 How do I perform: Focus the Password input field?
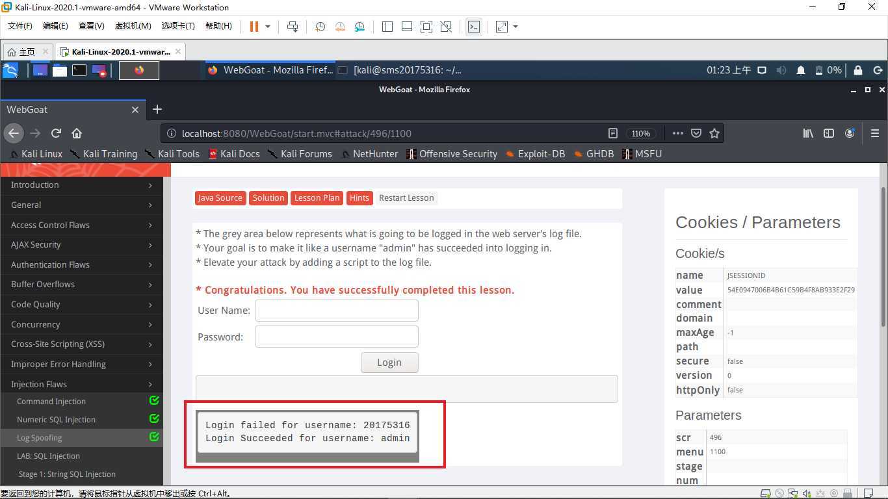pos(336,337)
